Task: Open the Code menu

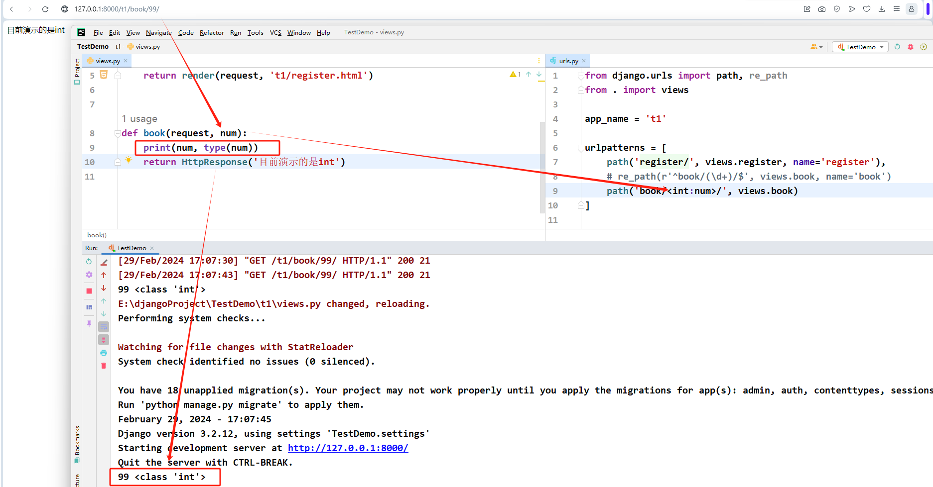Action: click(186, 32)
